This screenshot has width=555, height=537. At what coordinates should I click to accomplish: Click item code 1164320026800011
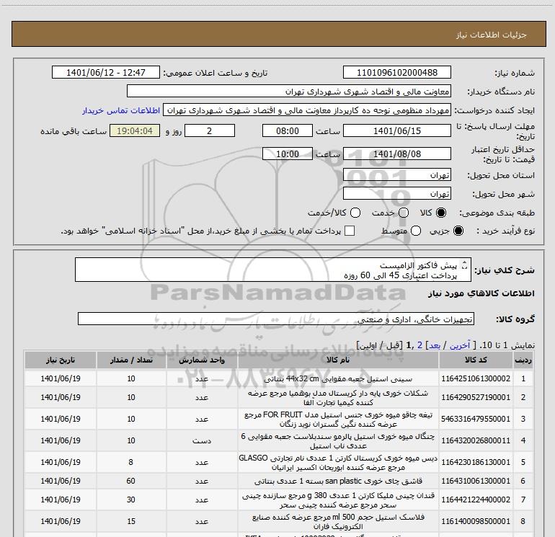[476, 440]
